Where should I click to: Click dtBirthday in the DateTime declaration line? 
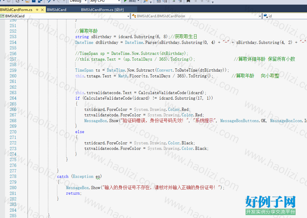coord(107,42)
